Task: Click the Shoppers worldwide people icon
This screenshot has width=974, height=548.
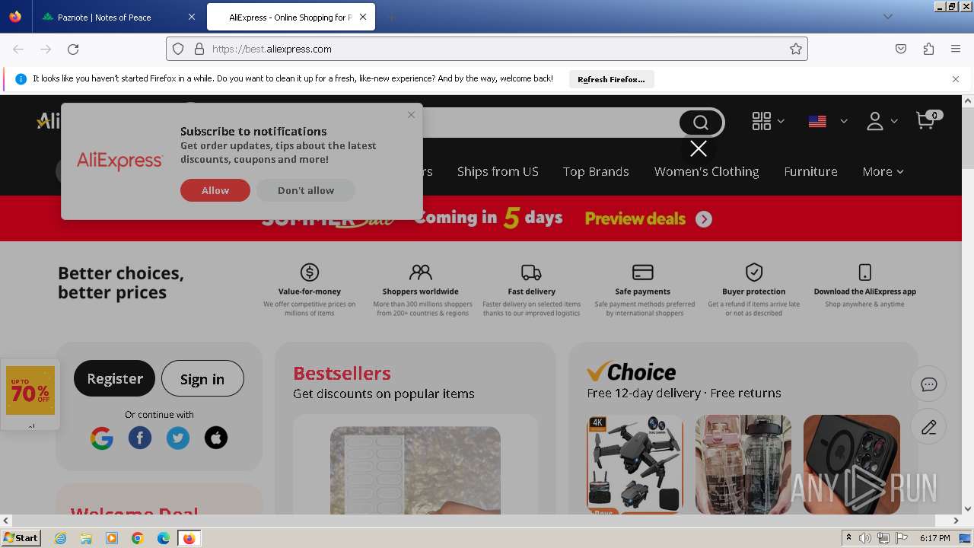Action: (420, 272)
